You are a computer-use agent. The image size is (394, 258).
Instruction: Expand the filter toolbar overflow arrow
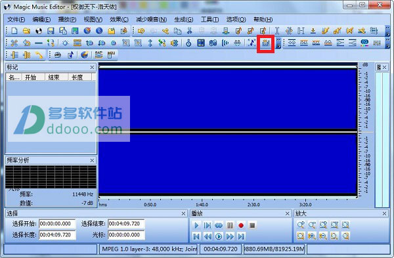pos(387,43)
